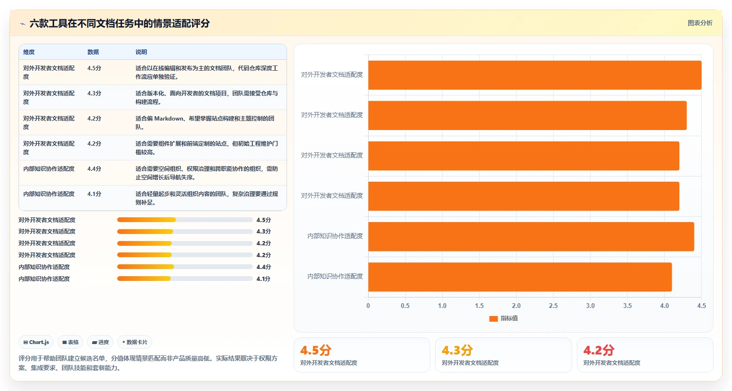Click the description starting 适合需要空间组织
Viewport: 732px width, 391px height.
[x=207, y=173]
